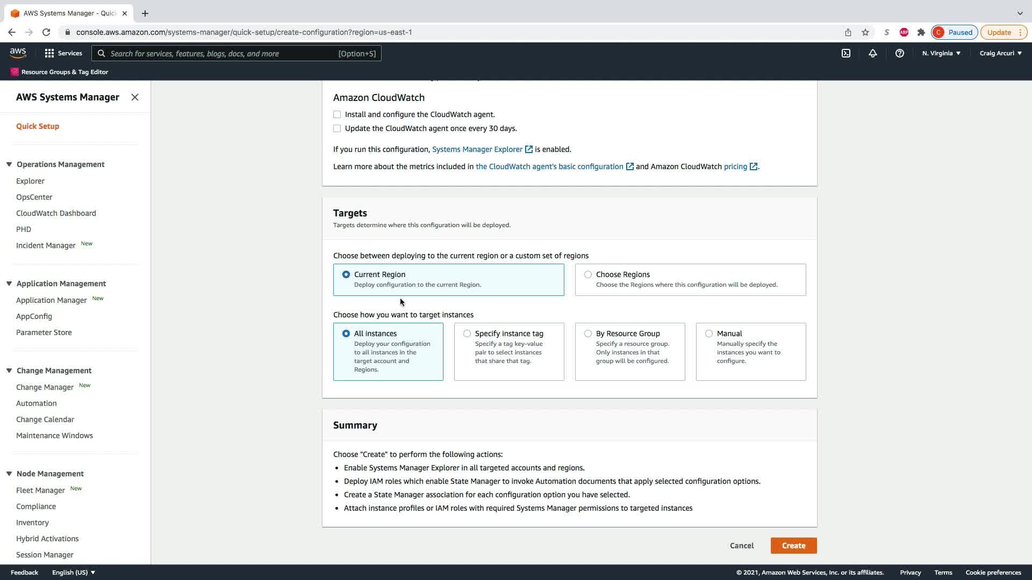Open the Craig Arcuri account dropdown

(x=1000, y=53)
